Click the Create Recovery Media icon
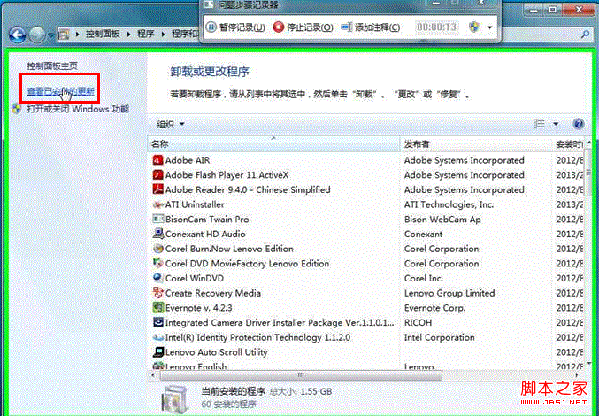This screenshot has height=416, width=599. (x=157, y=293)
